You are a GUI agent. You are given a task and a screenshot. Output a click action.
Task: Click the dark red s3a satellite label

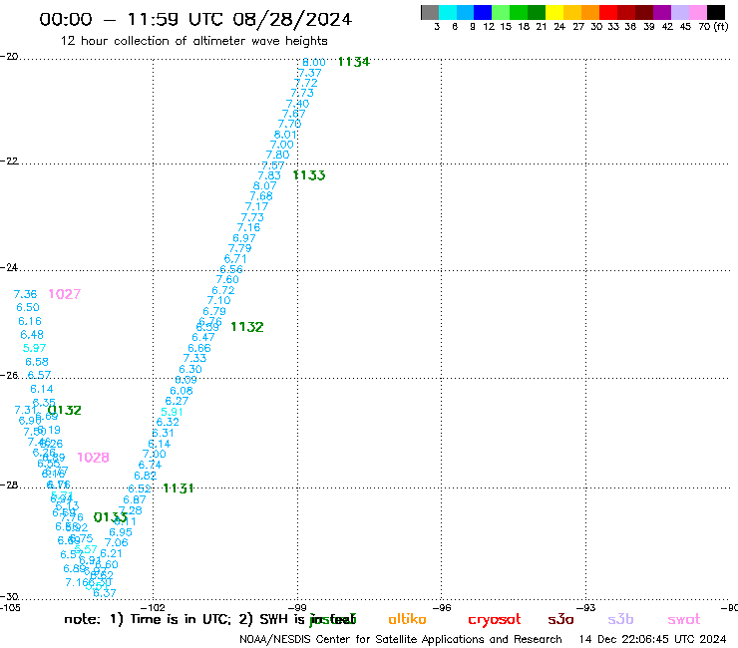(x=560, y=620)
